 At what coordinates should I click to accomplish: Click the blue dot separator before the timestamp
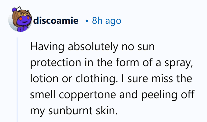(x=87, y=21)
